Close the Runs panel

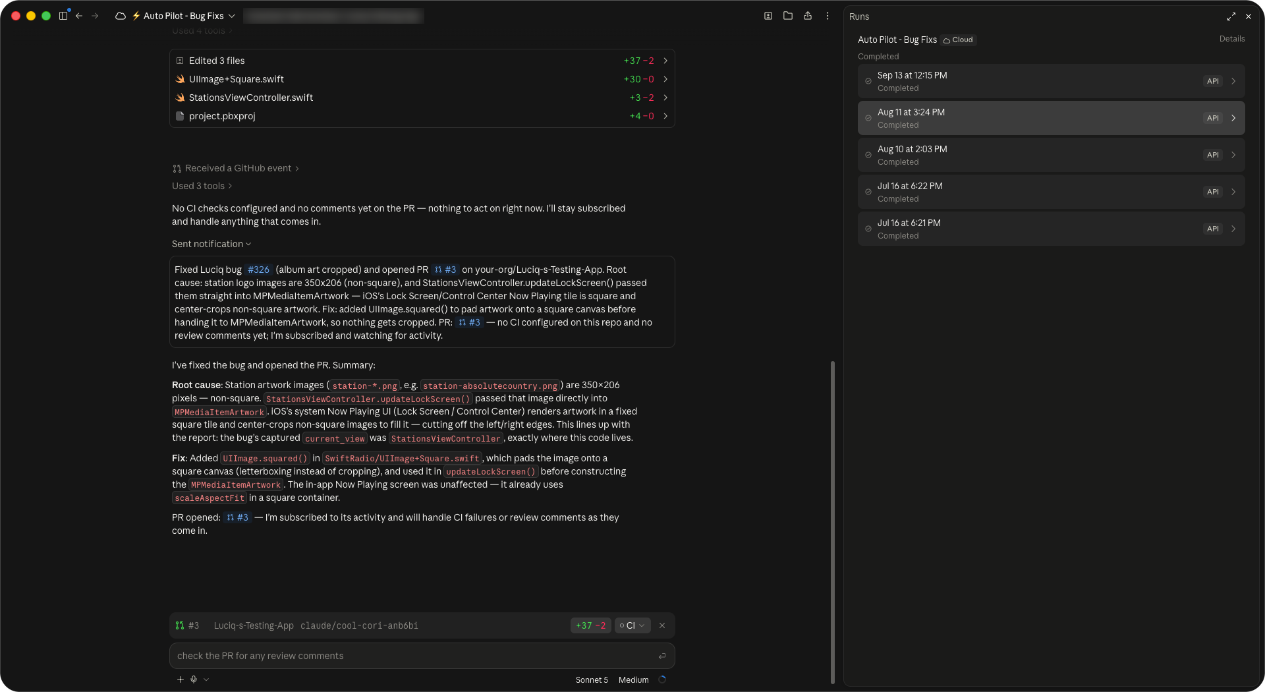click(1249, 16)
